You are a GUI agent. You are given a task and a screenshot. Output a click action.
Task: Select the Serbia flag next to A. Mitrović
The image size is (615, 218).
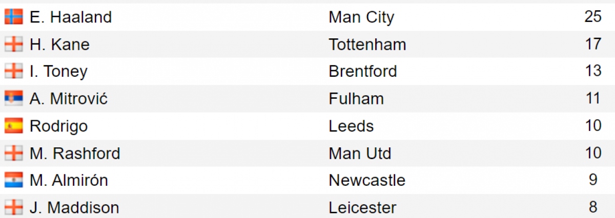click(x=14, y=98)
